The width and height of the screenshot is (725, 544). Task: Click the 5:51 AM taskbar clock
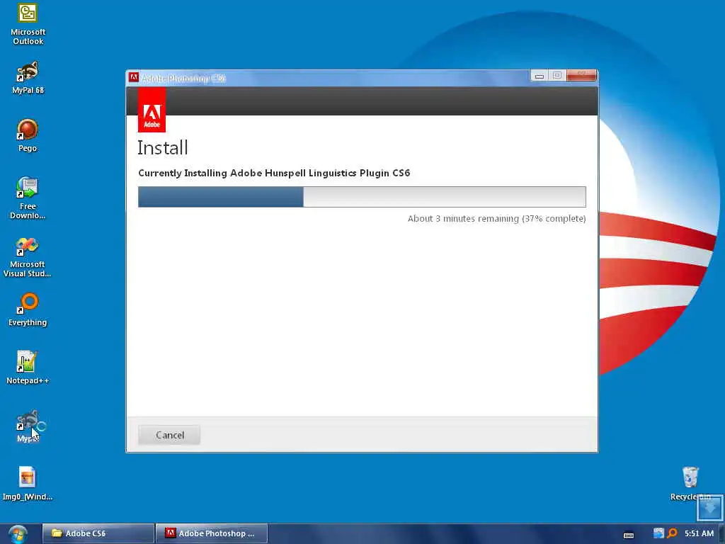click(699, 533)
